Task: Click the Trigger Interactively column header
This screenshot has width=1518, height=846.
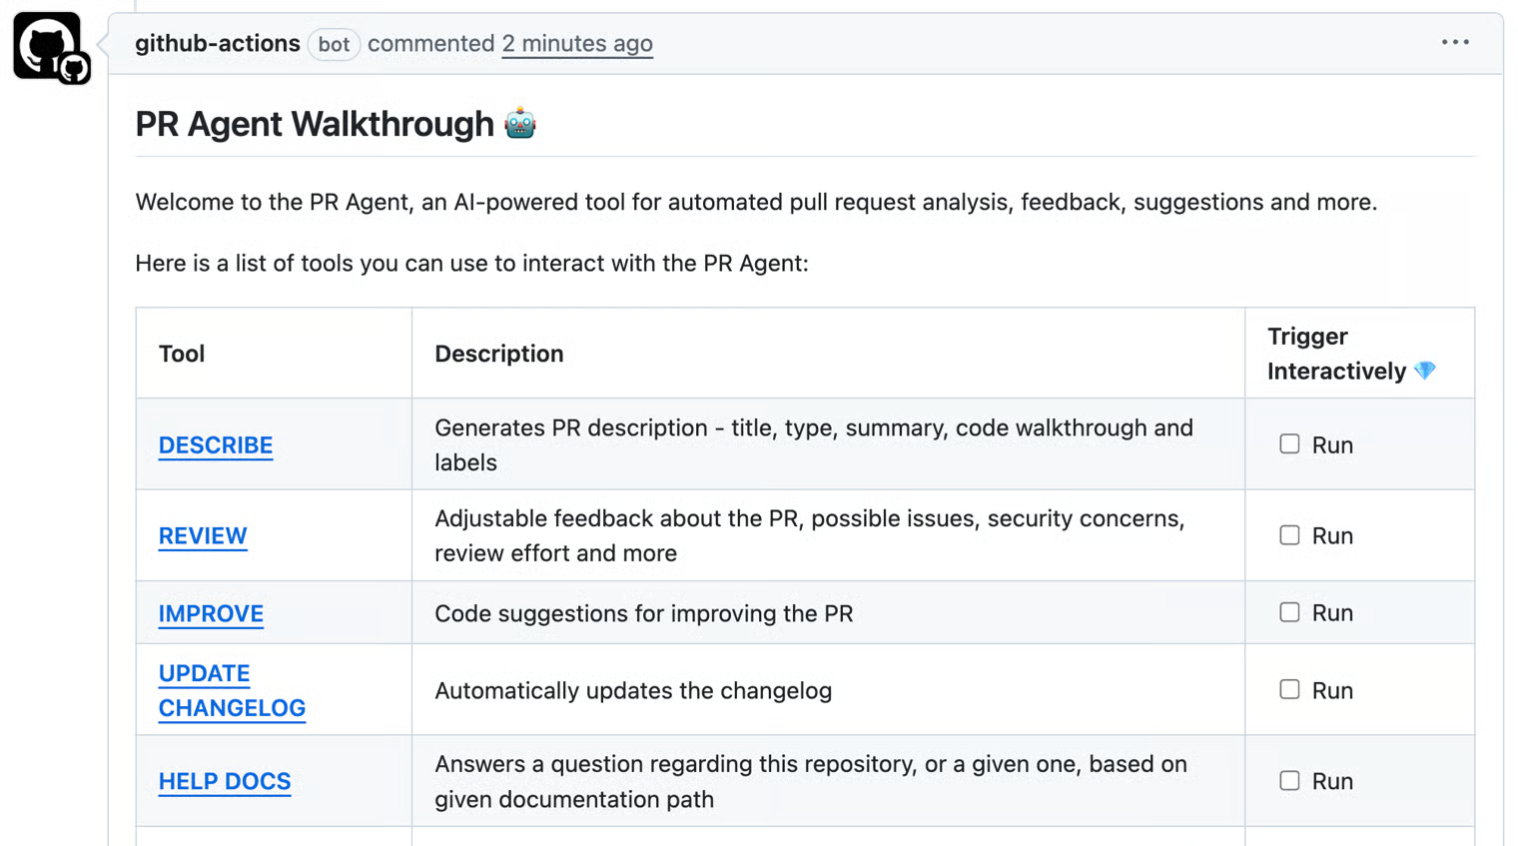Action: pos(1336,354)
